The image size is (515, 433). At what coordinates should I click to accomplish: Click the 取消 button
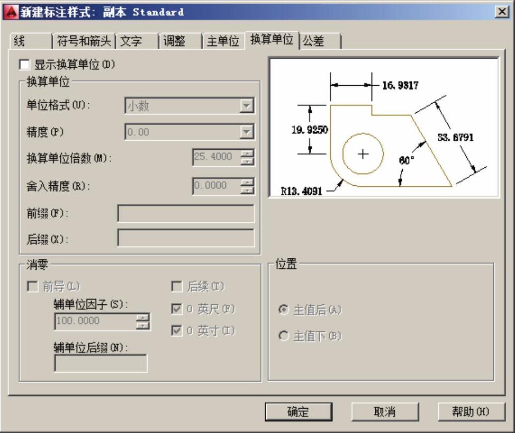click(x=385, y=412)
